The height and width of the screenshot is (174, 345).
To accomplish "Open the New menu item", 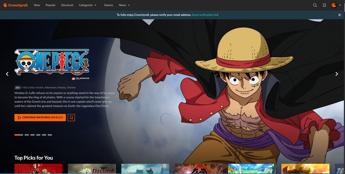I will 37,5.
